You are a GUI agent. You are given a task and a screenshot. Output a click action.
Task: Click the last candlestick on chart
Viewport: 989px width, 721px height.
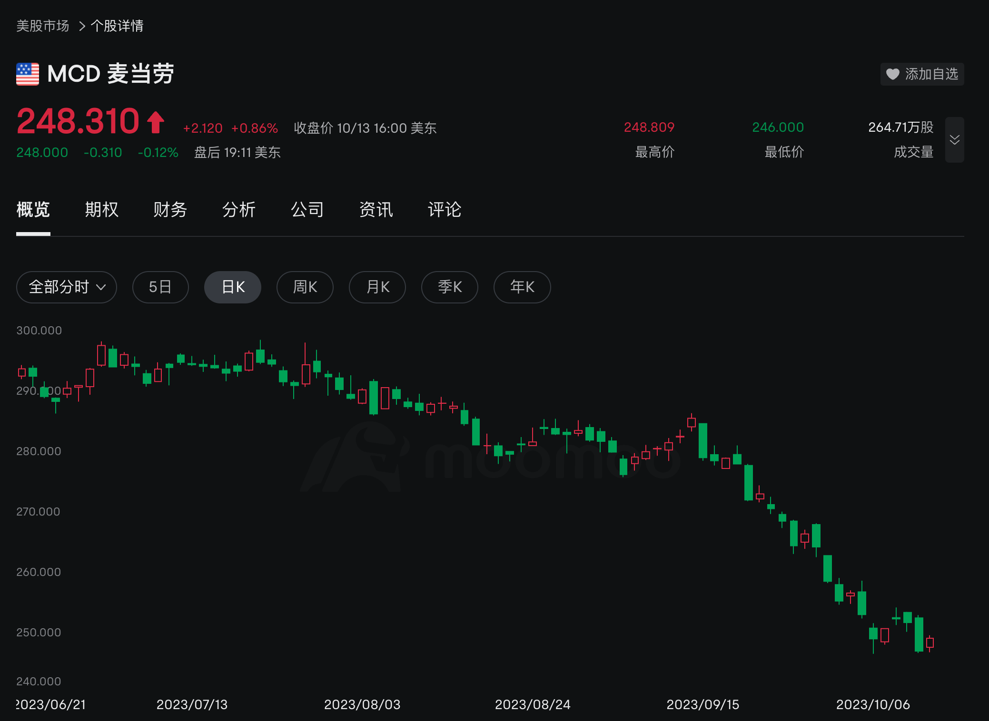(x=930, y=643)
